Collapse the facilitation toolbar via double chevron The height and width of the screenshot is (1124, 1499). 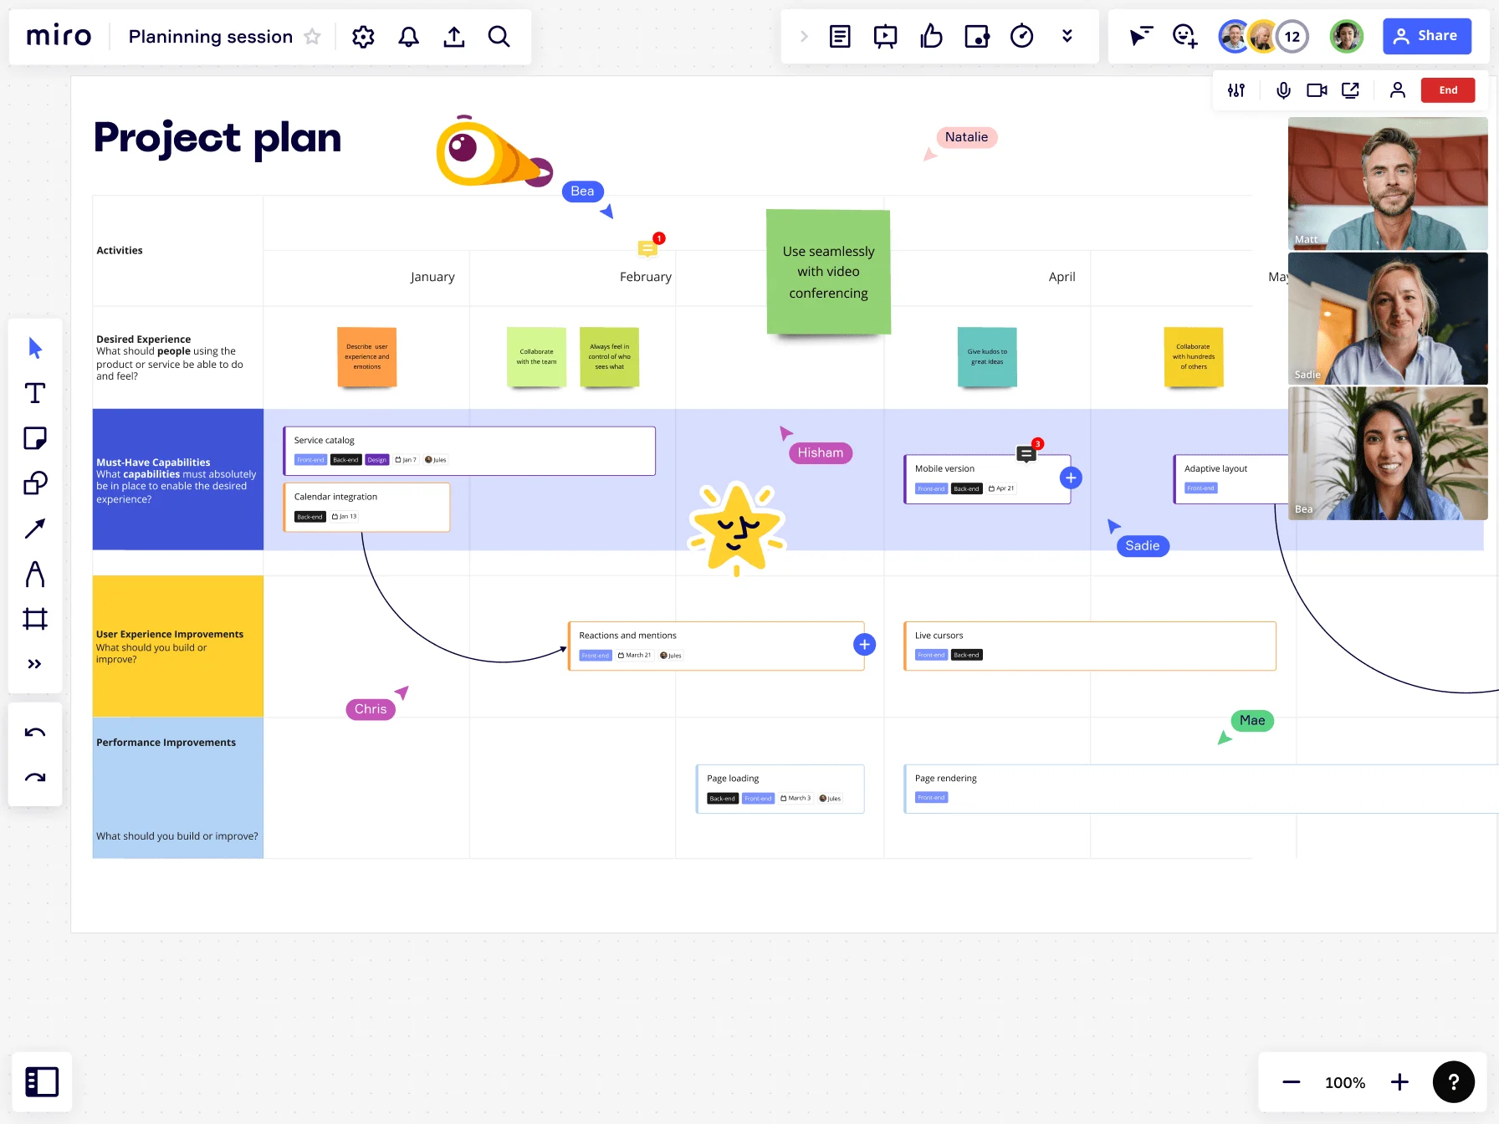[1067, 36]
